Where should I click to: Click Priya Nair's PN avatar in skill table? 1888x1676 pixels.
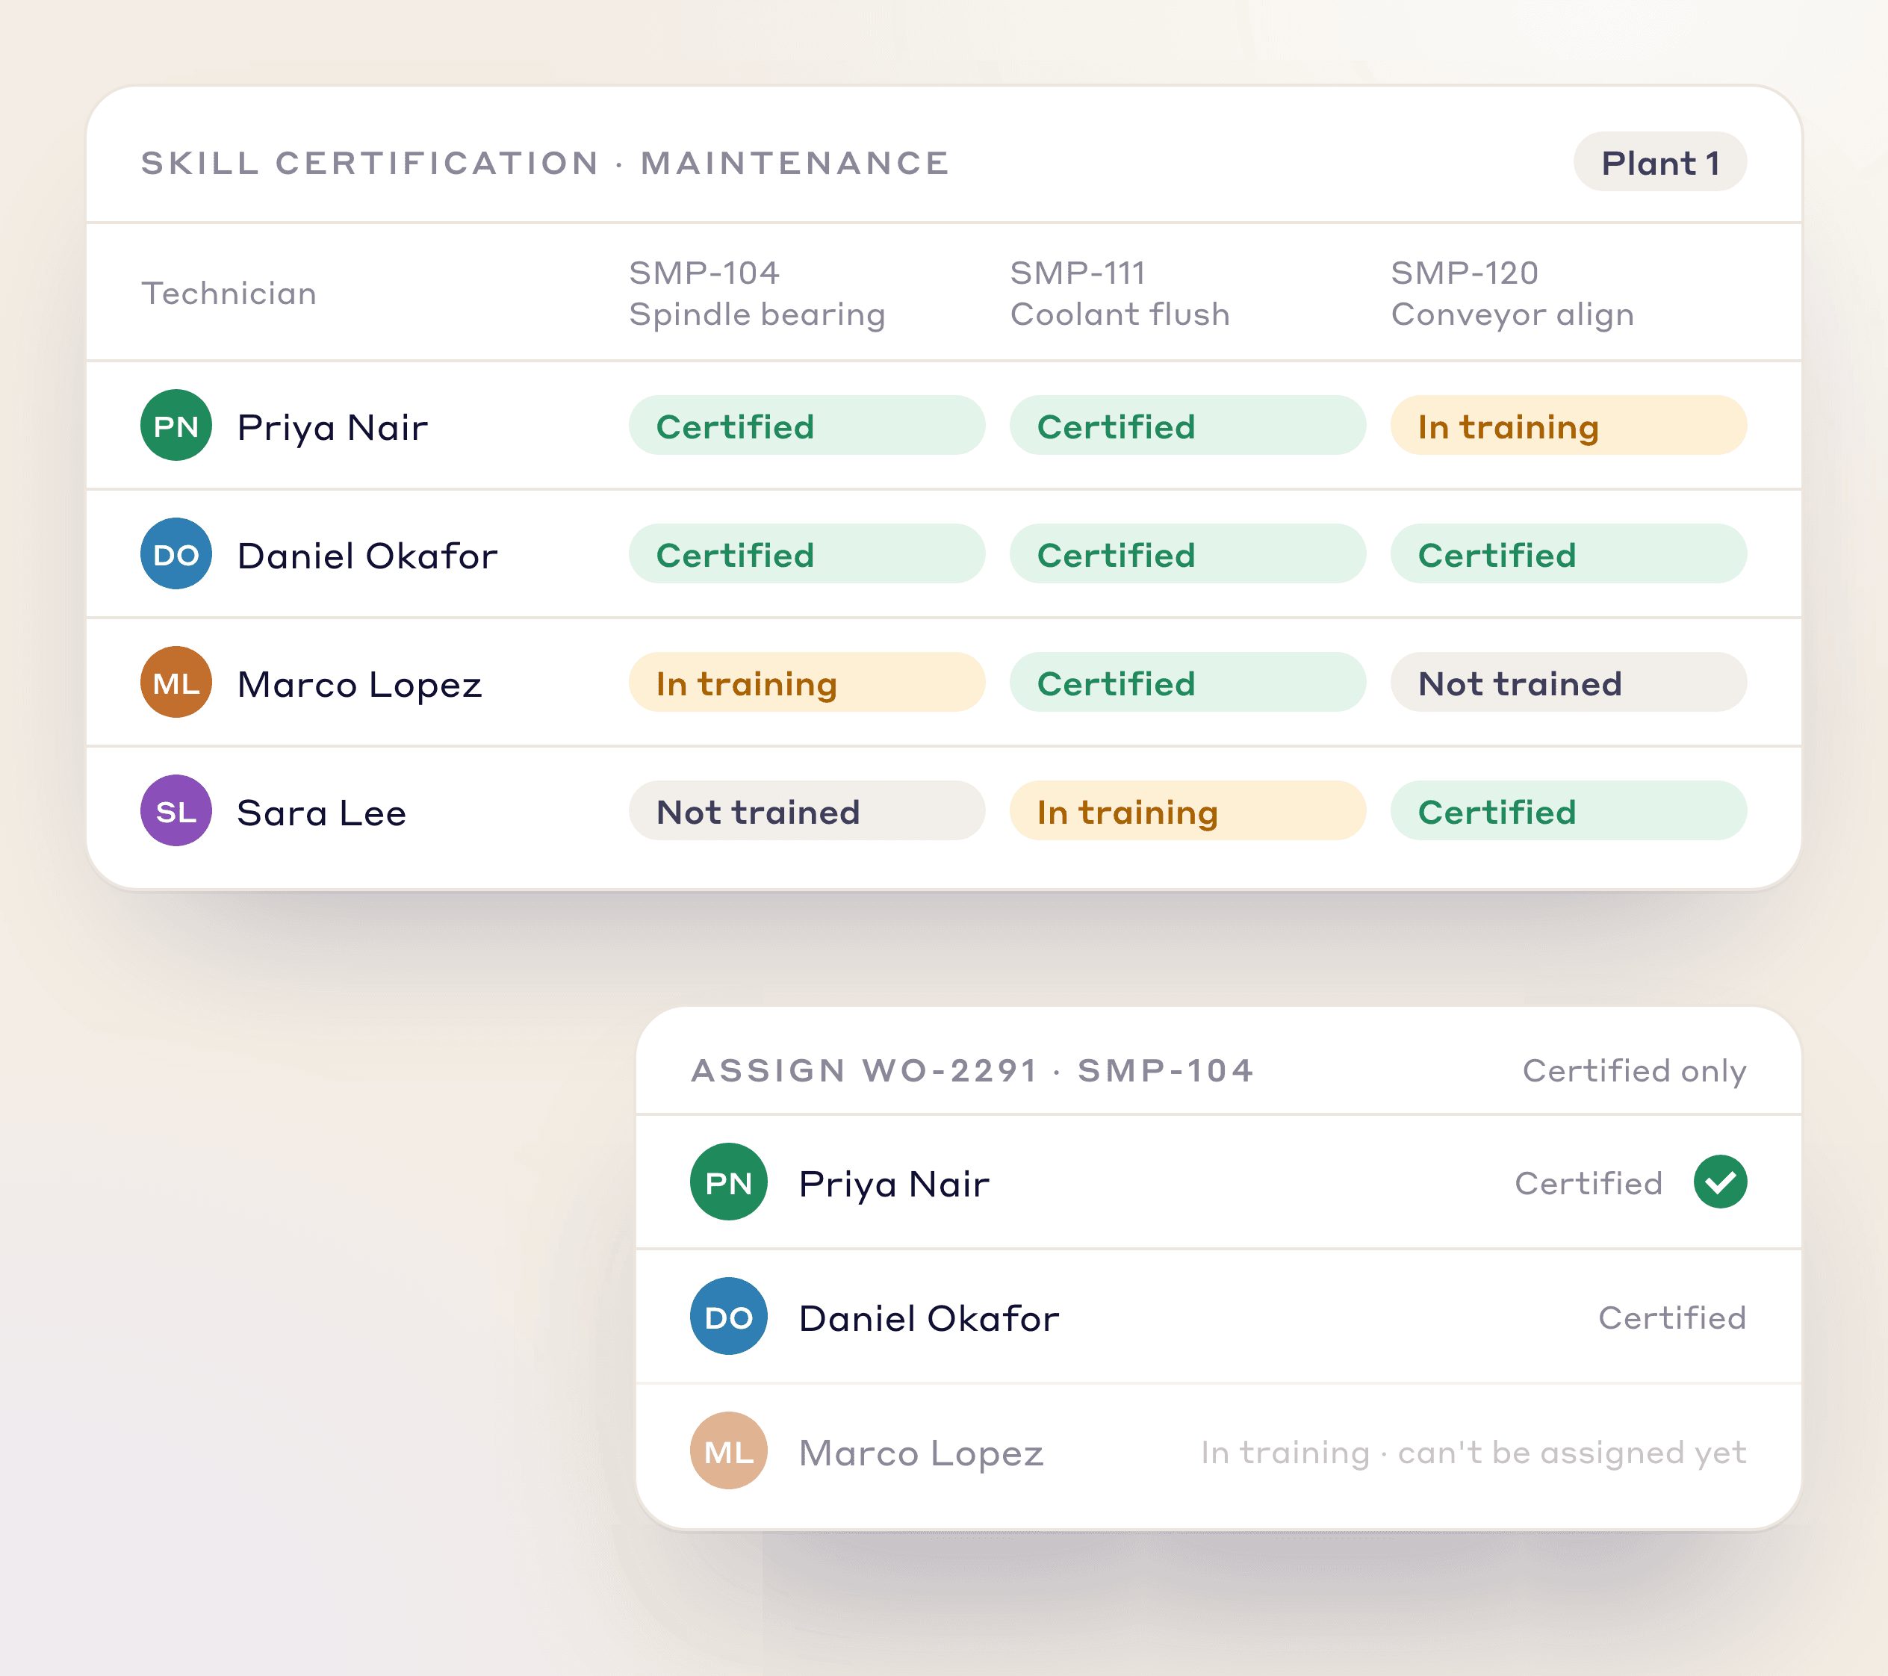[x=176, y=426]
